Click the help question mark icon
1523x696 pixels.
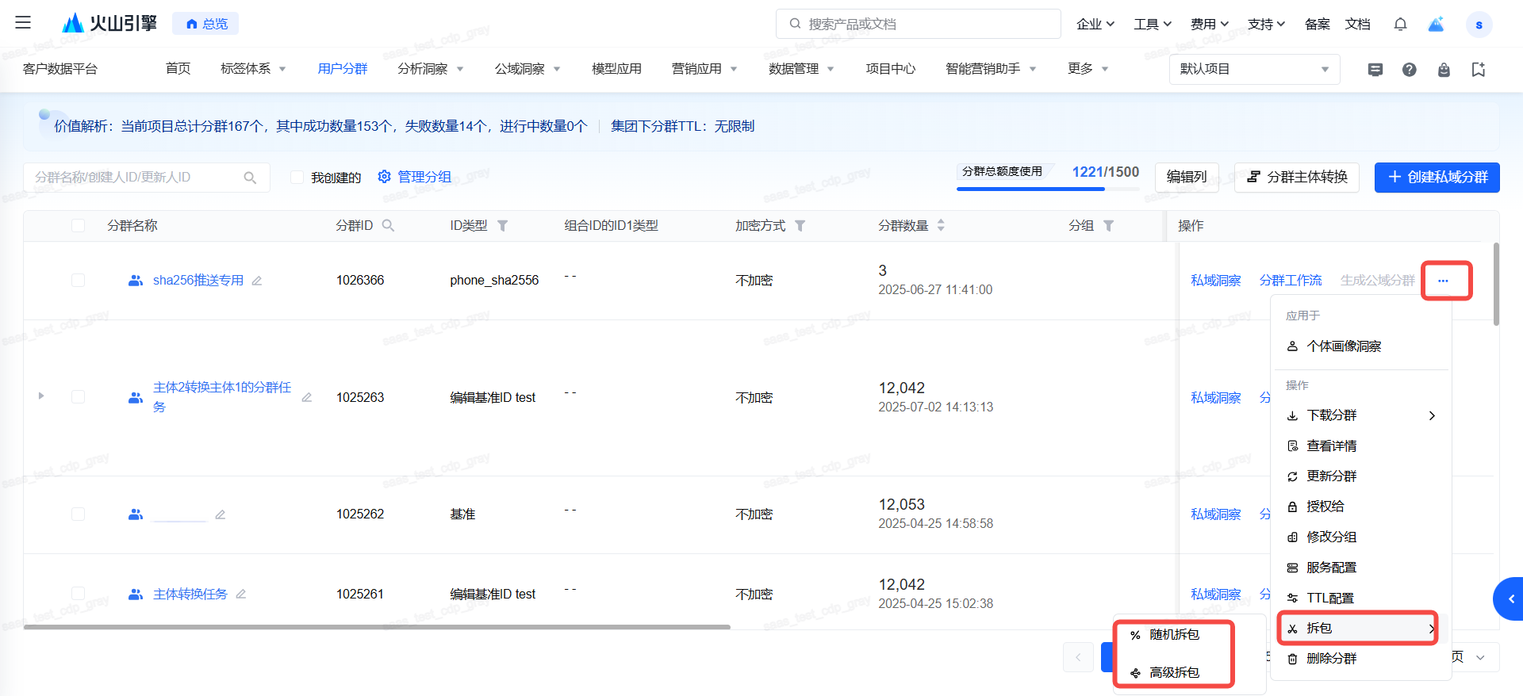[x=1409, y=70]
